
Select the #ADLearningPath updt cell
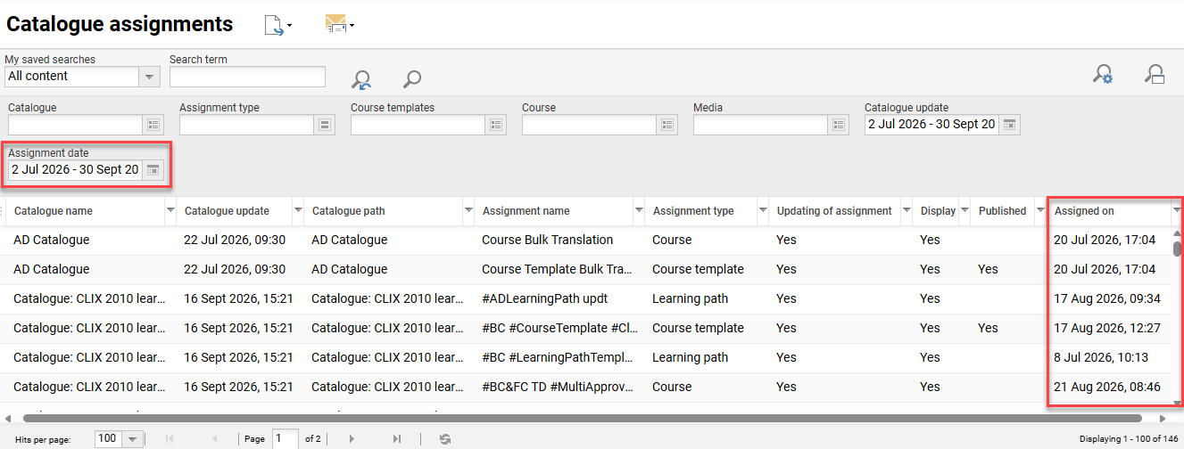pyautogui.click(x=559, y=298)
